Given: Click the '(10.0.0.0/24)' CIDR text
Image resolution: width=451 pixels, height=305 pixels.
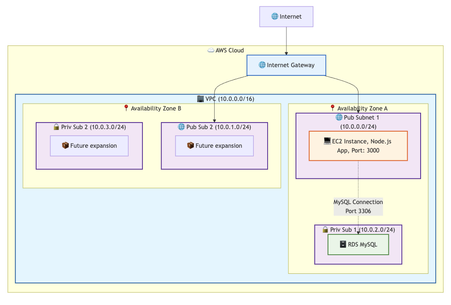Looking at the screenshot, I should pyautogui.click(x=358, y=127).
